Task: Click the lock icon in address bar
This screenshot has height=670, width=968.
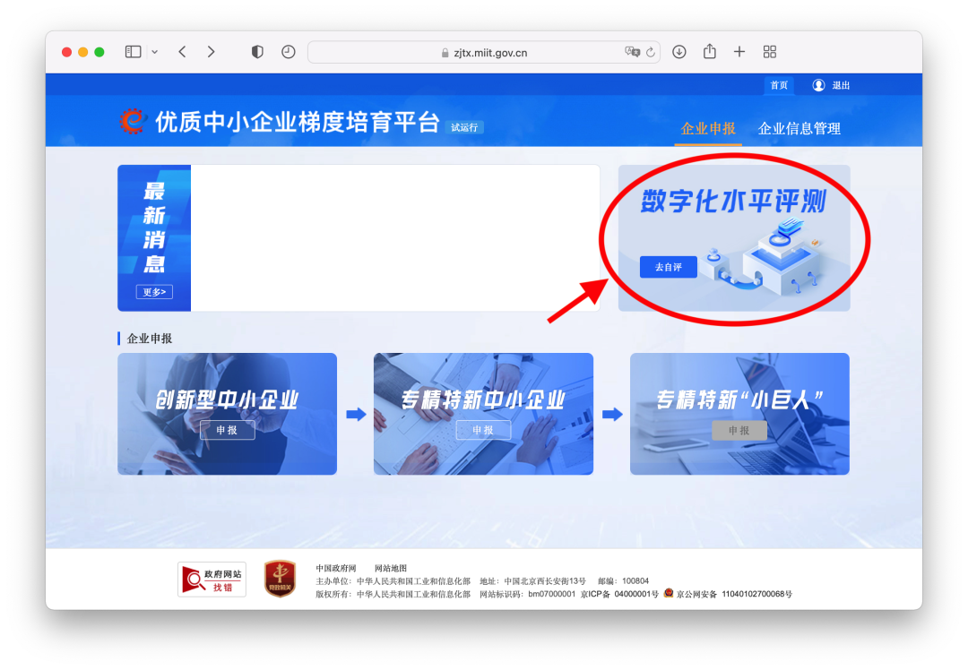Action: coord(445,53)
